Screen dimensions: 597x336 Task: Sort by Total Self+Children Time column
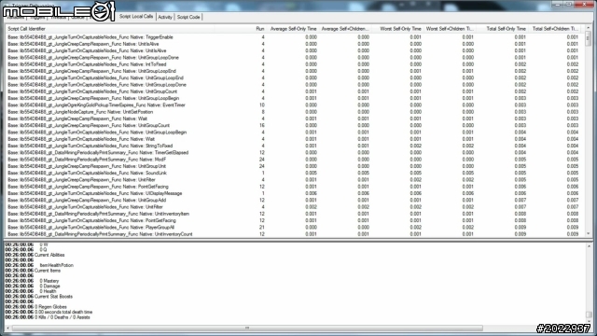555,29
